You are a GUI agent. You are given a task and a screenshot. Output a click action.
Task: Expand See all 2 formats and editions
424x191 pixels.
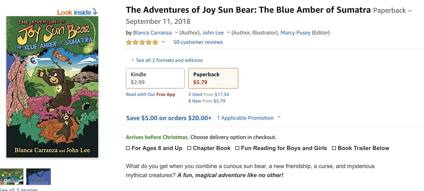167,60
